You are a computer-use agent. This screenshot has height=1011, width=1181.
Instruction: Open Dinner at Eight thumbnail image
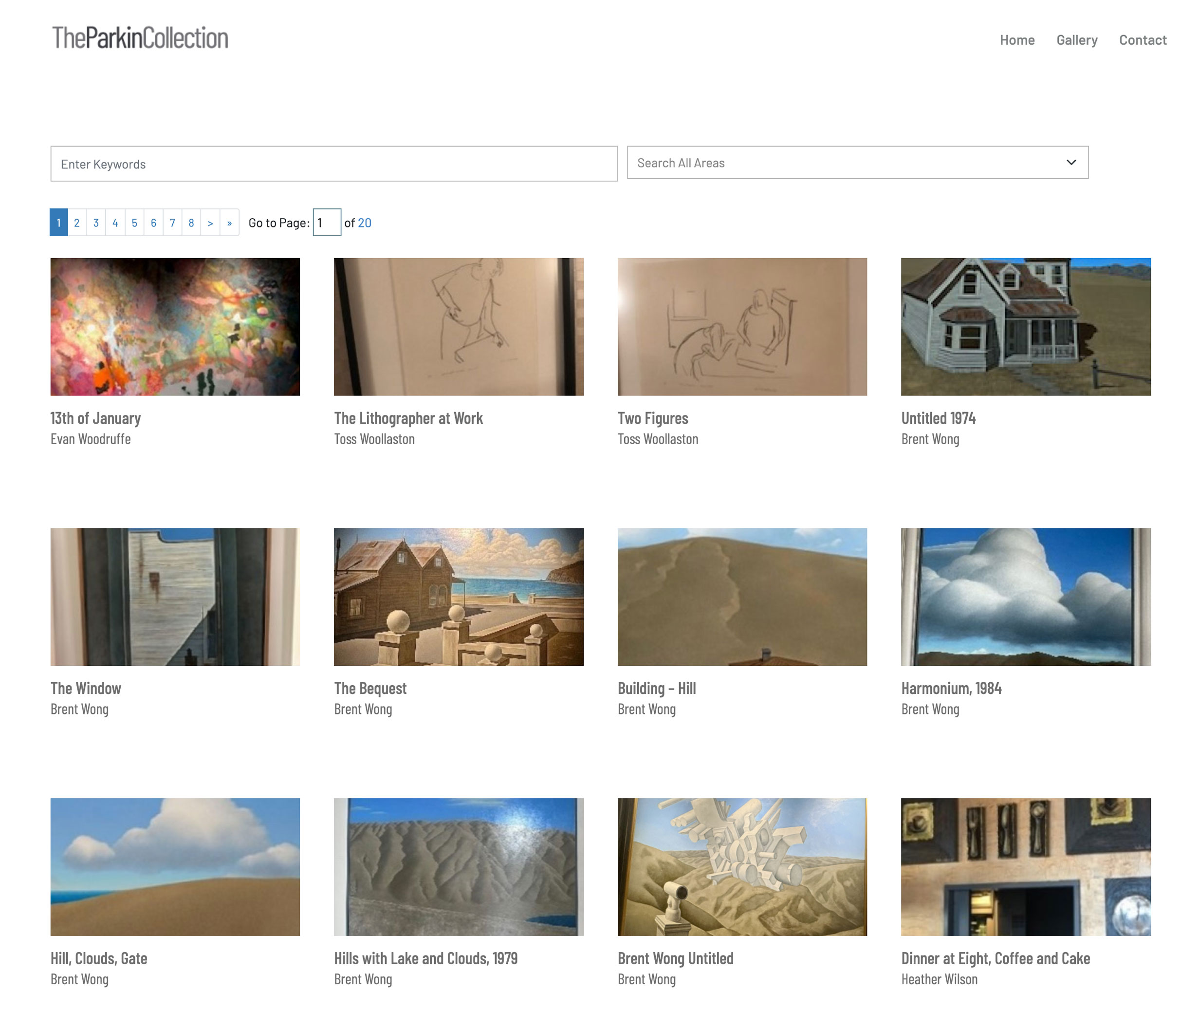click(1025, 867)
